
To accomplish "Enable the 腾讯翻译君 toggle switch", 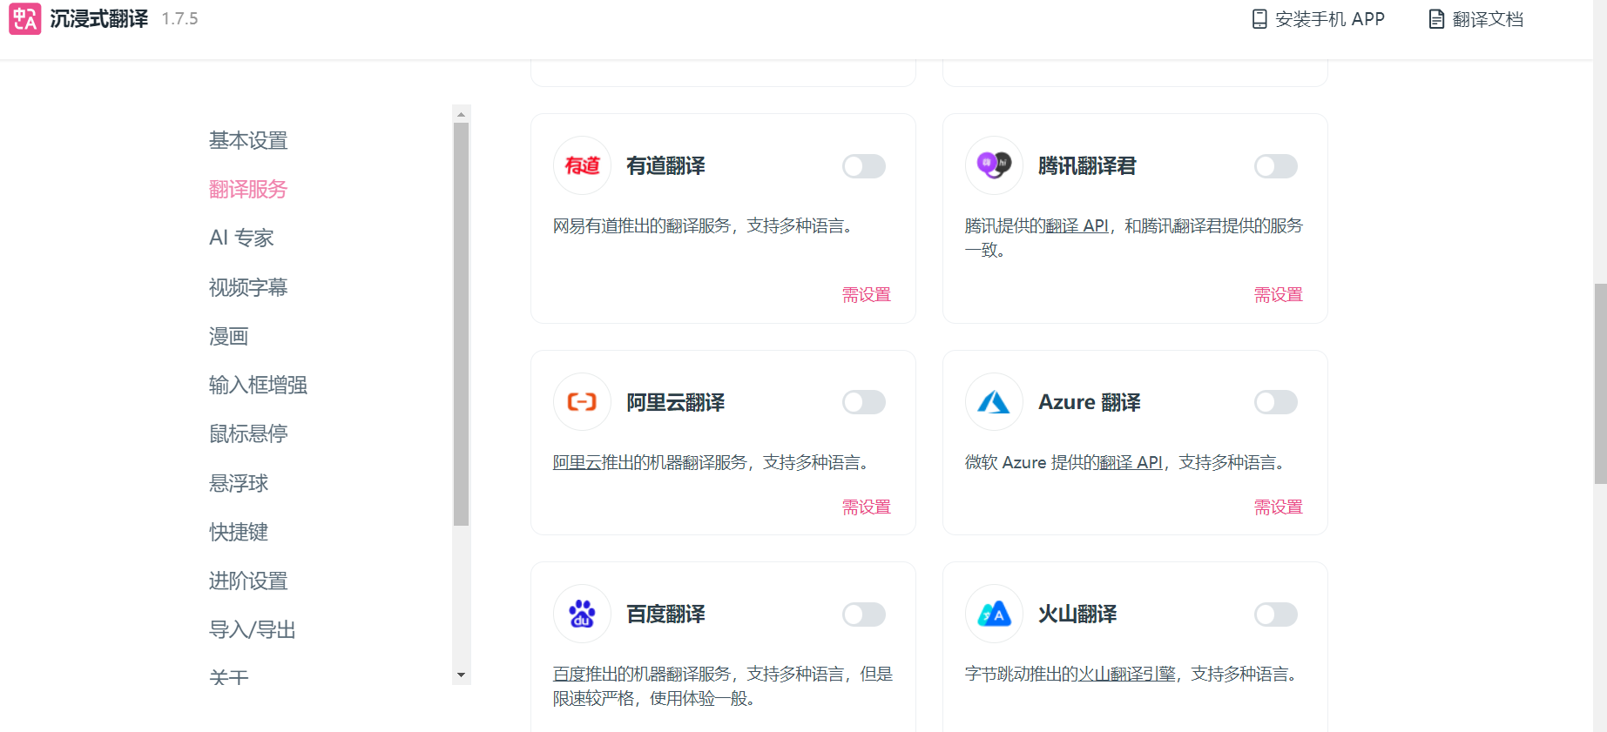I will (1276, 166).
